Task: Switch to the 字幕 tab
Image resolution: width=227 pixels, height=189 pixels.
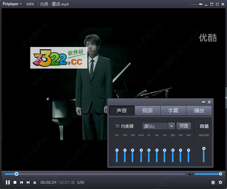Action: (x=173, y=111)
